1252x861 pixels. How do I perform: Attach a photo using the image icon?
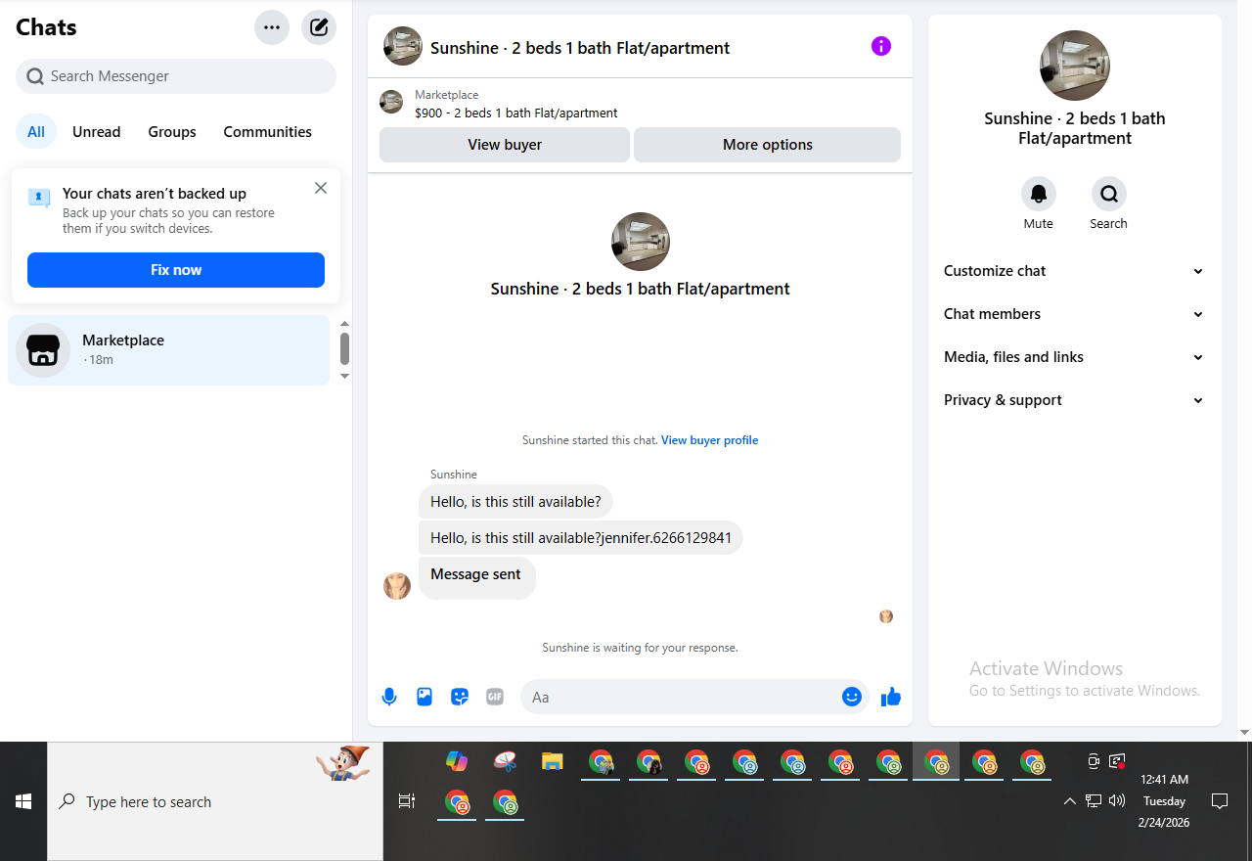click(425, 697)
